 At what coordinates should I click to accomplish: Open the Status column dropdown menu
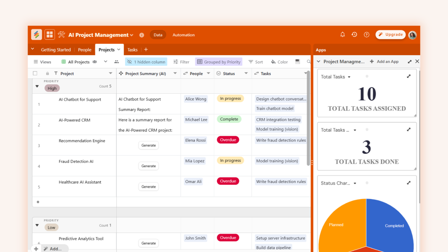[x=246, y=73]
